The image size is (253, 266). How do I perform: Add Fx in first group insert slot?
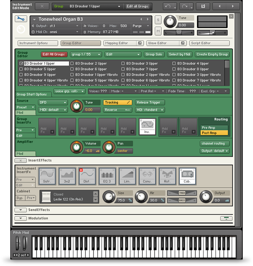point(47,127)
